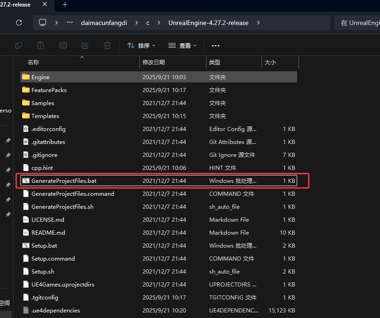Click the Setup.bat batch file icon
380x318 pixels.
[26, 245]
